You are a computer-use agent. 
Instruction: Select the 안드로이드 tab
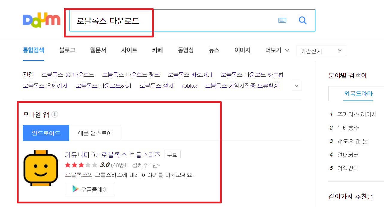[x=46, y=133]
